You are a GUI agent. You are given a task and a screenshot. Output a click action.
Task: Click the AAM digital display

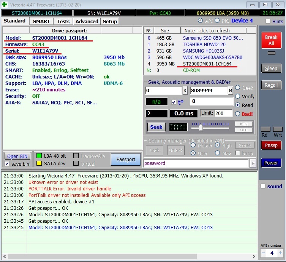point(178,127)
